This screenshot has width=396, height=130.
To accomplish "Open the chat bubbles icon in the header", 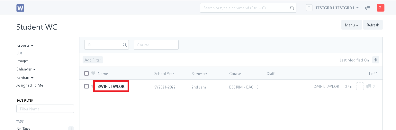I will click(x=368, y=8).
